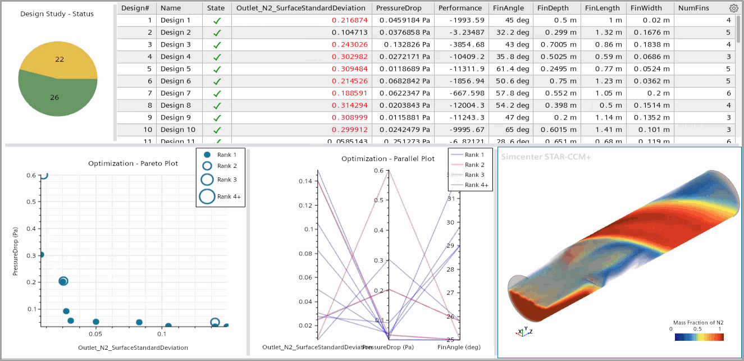Click Rank 3 circle in Pareto legend
This screenshot has height=361, width=744.
tap(207, 180)
